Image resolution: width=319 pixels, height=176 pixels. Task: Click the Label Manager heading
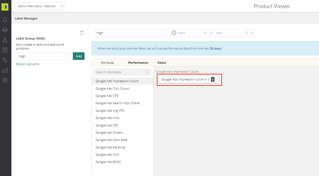(26, 18)
